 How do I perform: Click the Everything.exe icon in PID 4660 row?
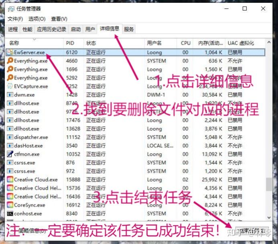coord(10,61)
